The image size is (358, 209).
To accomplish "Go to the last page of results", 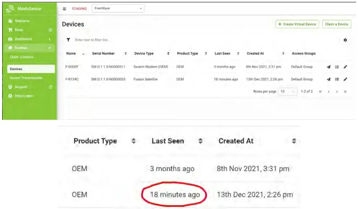I will click(345, 92).
